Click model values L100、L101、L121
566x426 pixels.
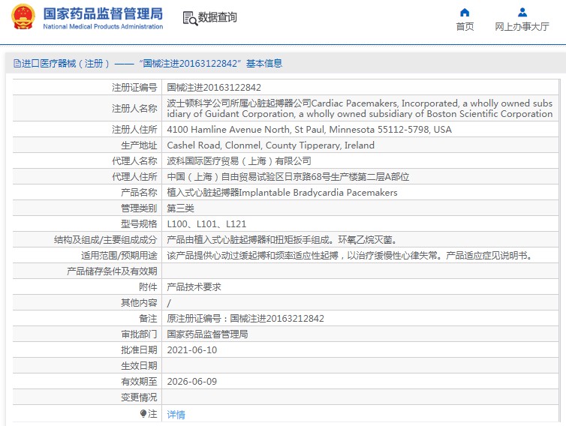pos(206,224)
